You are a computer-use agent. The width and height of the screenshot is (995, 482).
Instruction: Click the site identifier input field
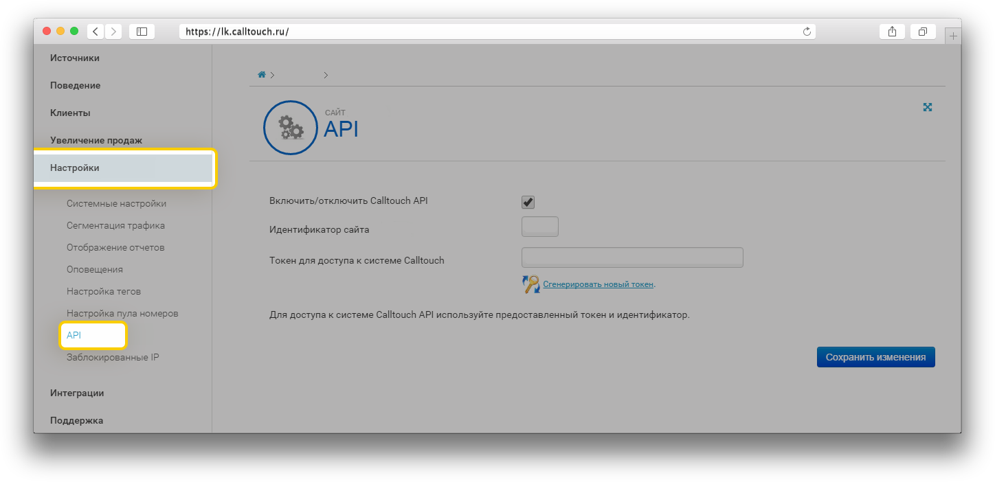540,227
